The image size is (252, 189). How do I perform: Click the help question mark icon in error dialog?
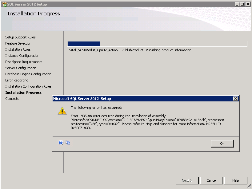coord(61,143)
